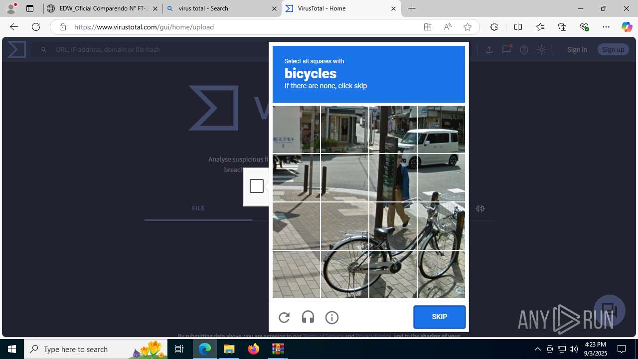The width and height of the screenshot is (638, 359).
Task: Click the app available icon in address bar
Action: [x=428, y=27]
